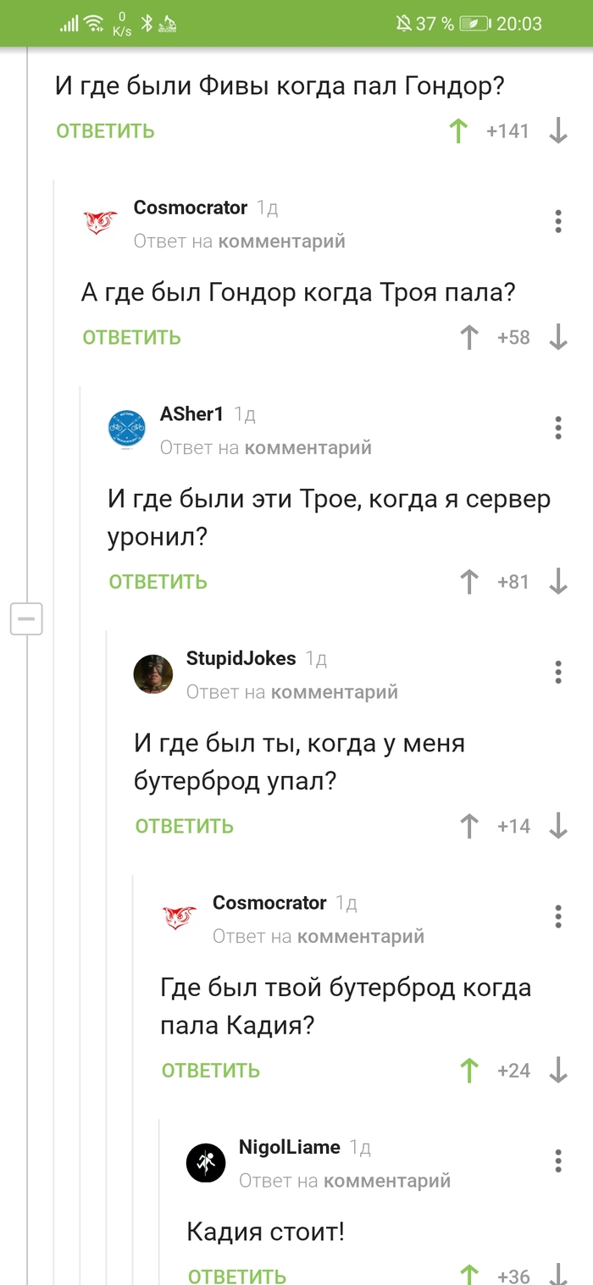This screenshot has width=593, height=1285.
Task: Downvote StupidJokes comment about бутерброд
Action: tap(557, 827)
